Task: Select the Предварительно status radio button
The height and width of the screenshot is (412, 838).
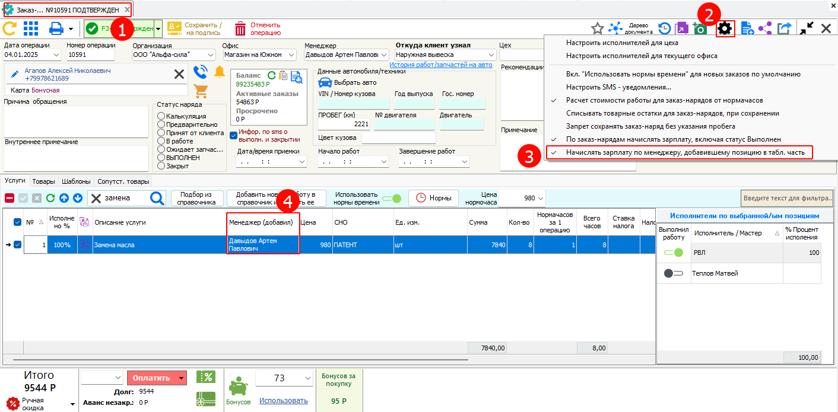Action: tap(161, 124)
